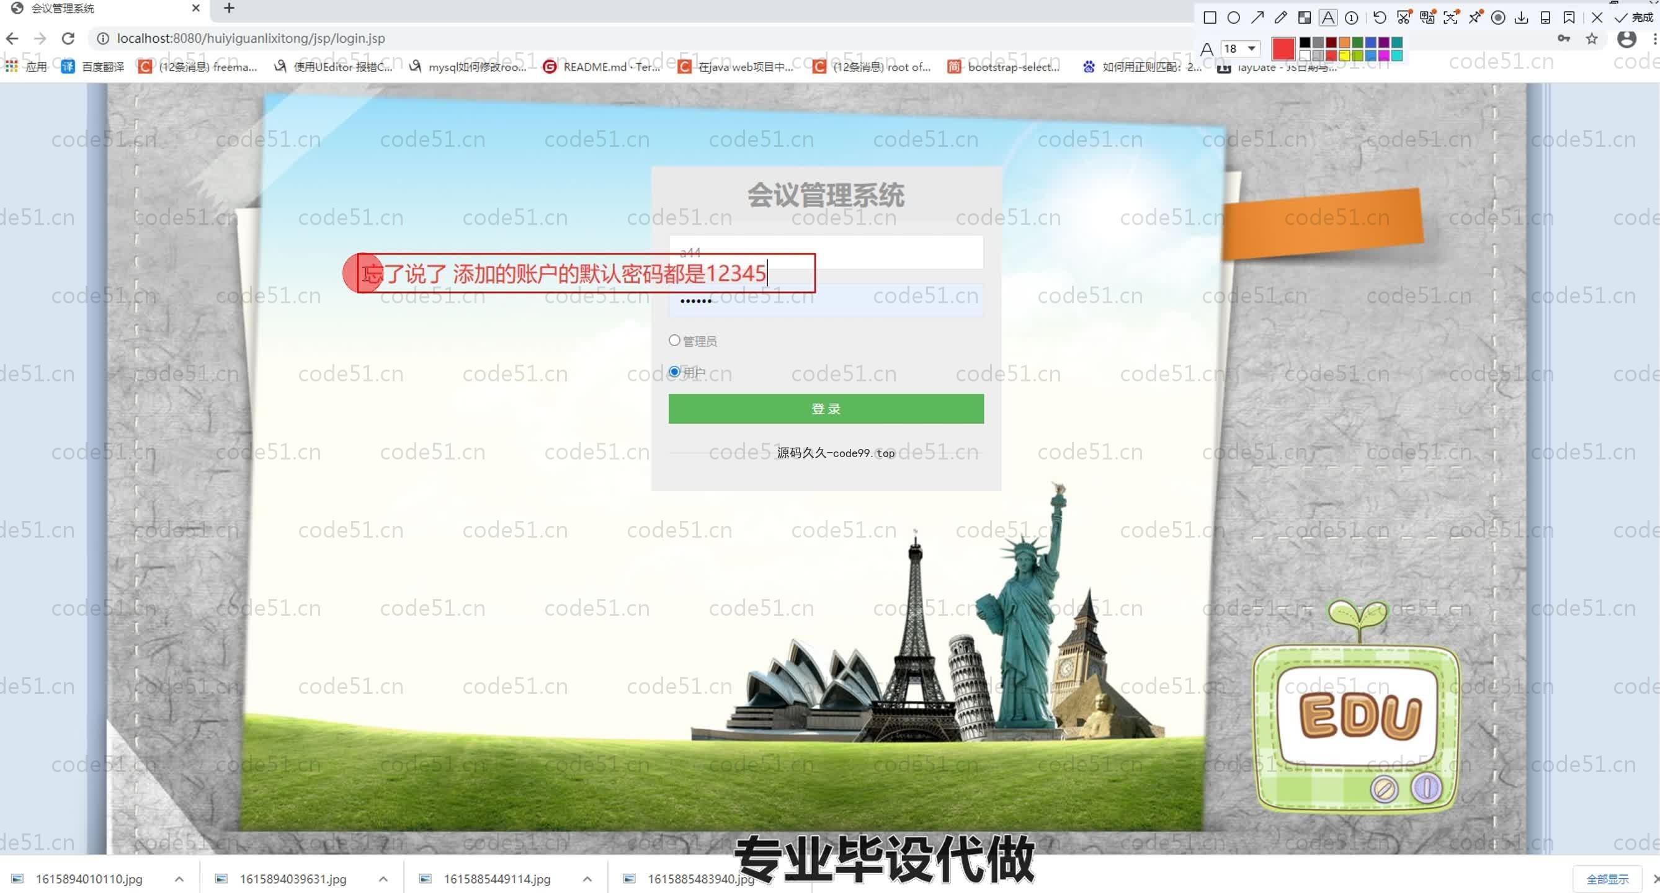Click the saved password key icon
The image size is (1660, 893).
tap(1564, 38)
